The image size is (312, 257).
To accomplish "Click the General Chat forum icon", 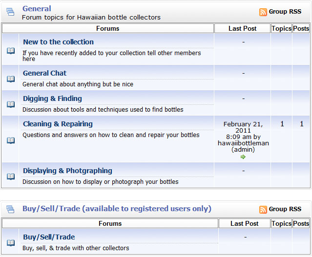I will pyautogui.click(x=11, y=79).
